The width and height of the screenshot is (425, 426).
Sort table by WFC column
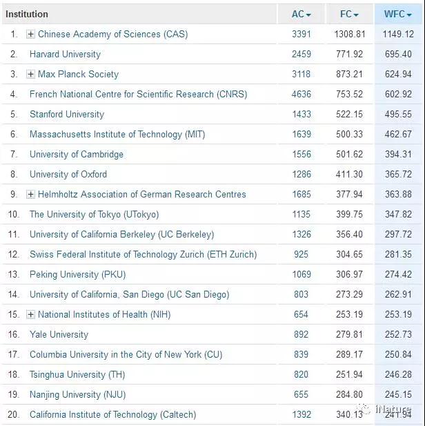pos(398,14)
